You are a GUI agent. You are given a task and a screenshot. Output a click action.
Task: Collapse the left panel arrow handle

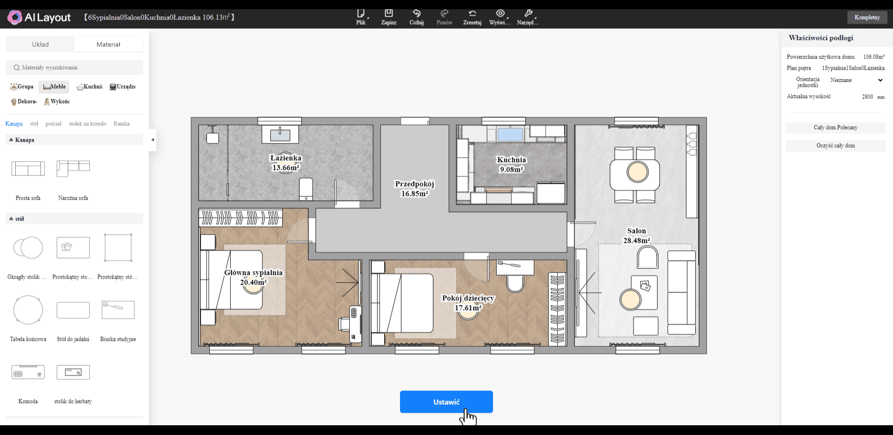[153, 140]
